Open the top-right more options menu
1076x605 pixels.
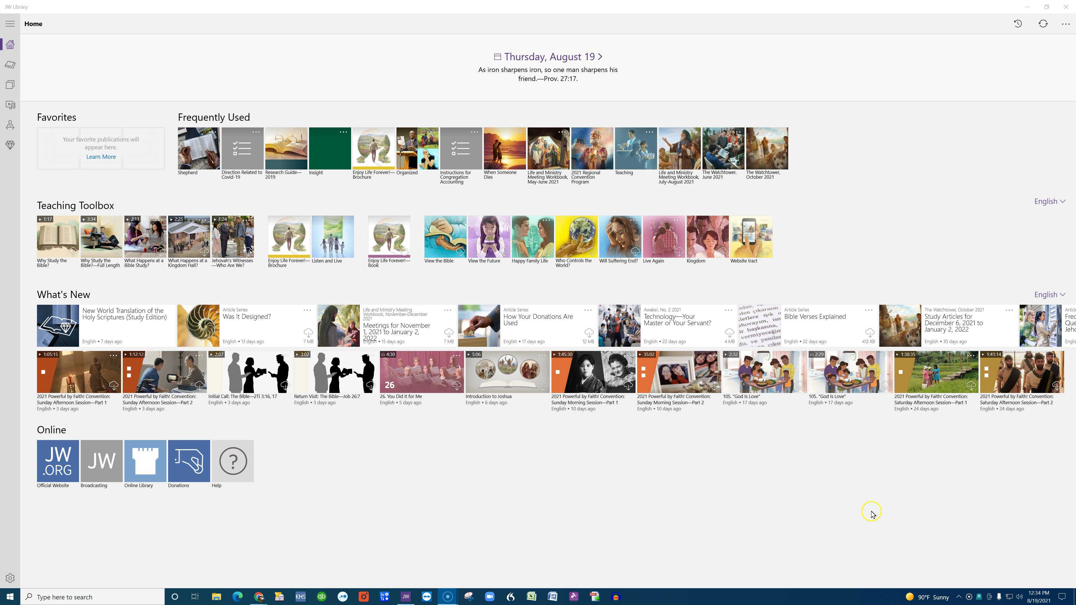(x=1066, y=24)
